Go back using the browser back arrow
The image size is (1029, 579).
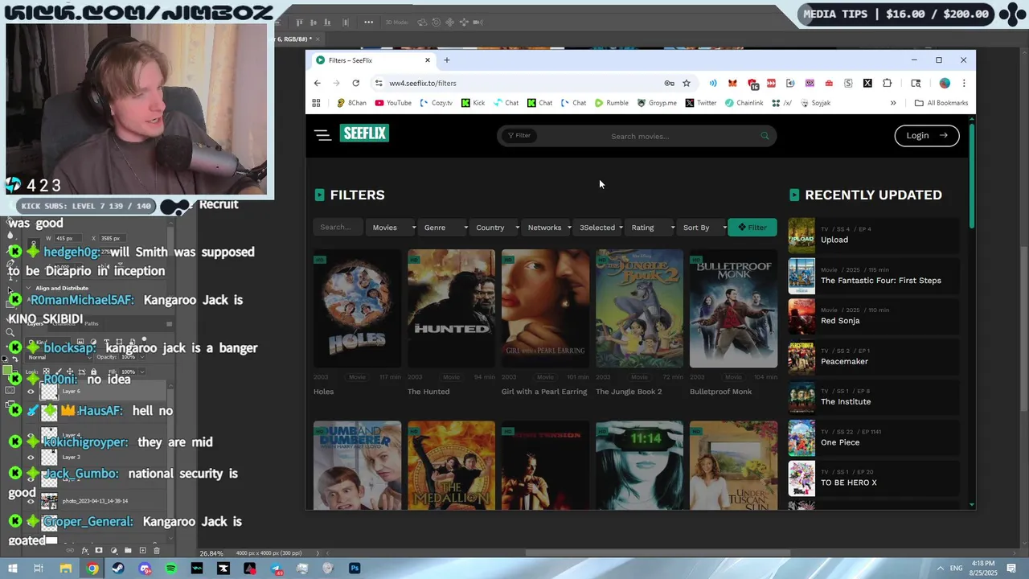click(317, 83)
